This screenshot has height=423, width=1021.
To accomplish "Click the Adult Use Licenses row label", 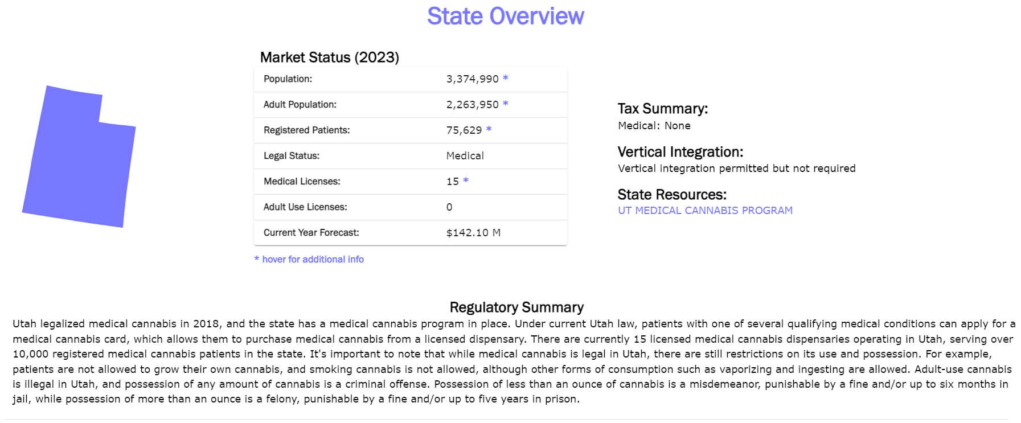I will [x=305, y=207].
